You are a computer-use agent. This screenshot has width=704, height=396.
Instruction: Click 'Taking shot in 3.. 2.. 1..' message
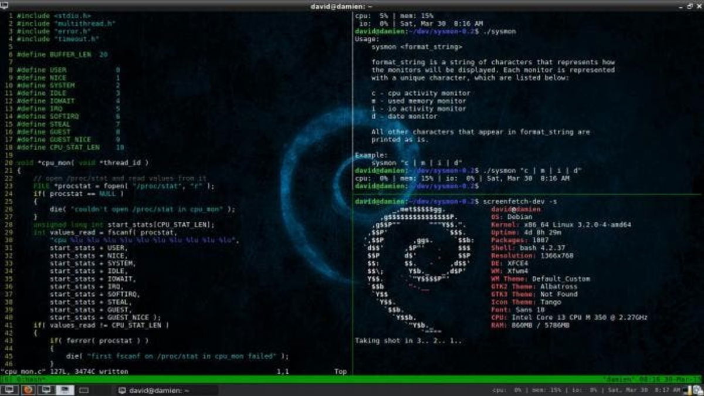coord(408,340)
